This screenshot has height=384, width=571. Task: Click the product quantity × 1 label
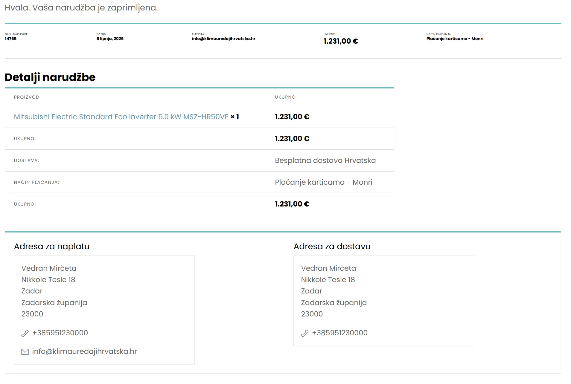[235, 117]
